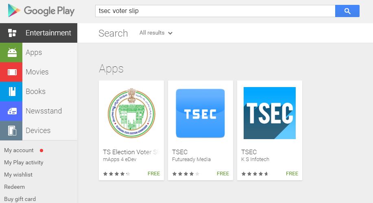Select Buy gift card link
This screenshot has width=373, height=203.
point(20,199)
